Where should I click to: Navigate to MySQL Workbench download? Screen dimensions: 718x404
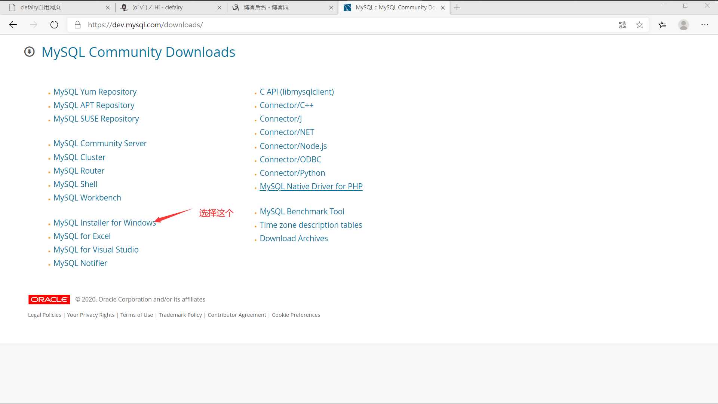(x=87, y=197)
